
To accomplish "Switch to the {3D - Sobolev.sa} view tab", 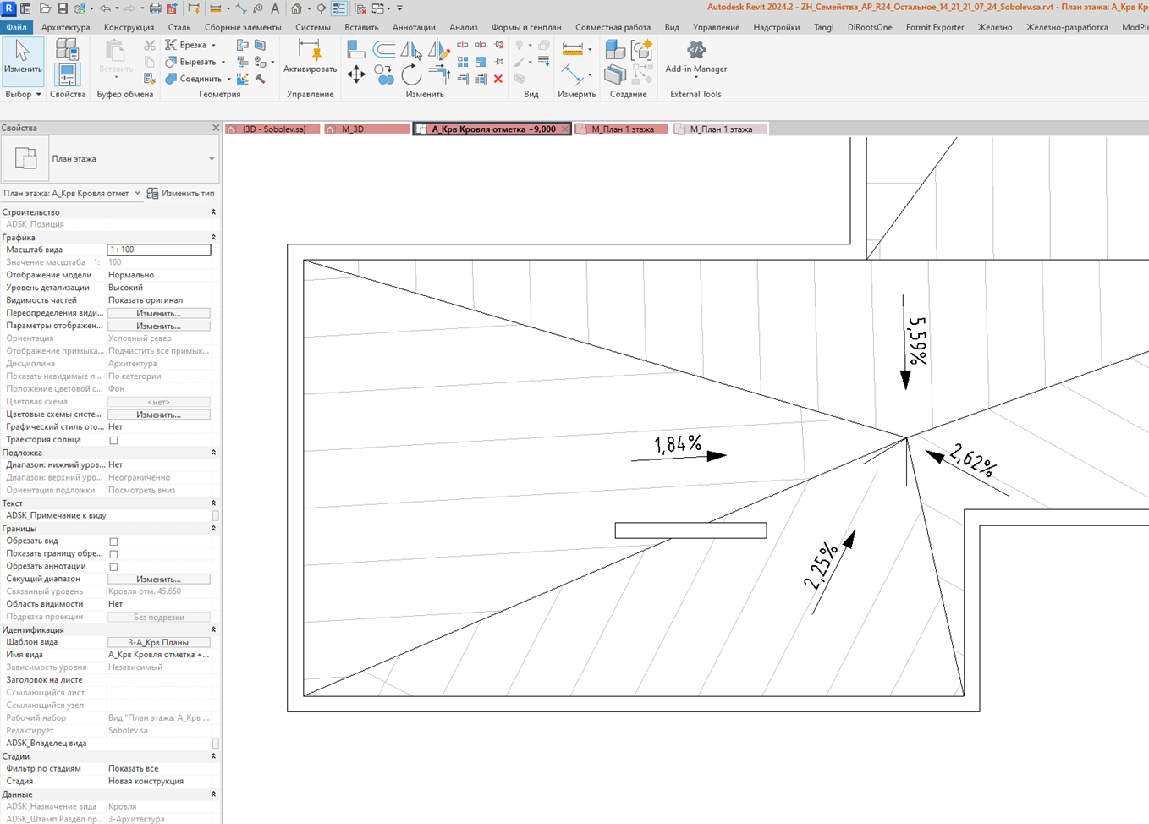I will pos(272,129).
